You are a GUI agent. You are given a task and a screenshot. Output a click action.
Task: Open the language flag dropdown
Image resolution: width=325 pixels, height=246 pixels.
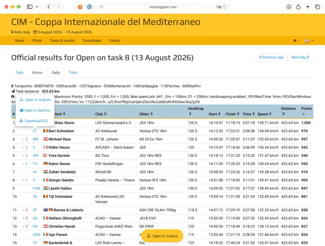click(x=309, y=41)
